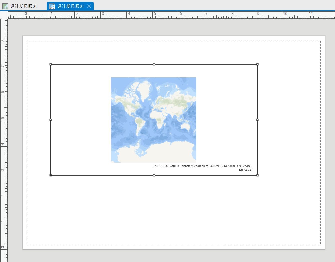Click the 'Esri, USGS' credit line
Image resolution: width=335 pixels, height=262 pixels.
click(x=245, y=170)
